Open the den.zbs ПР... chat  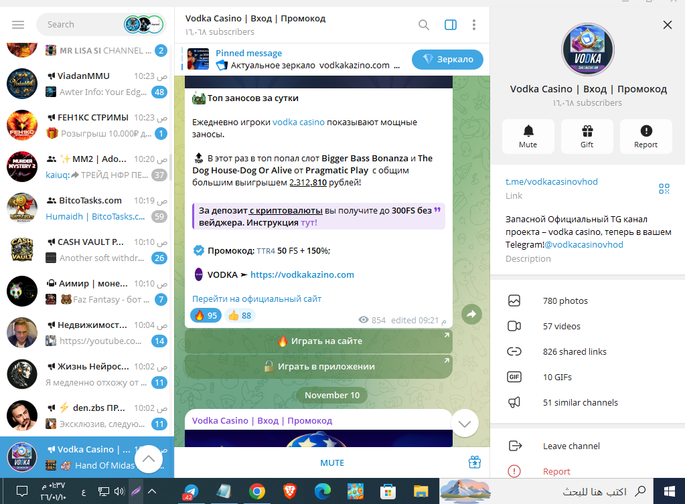(87, 416)
